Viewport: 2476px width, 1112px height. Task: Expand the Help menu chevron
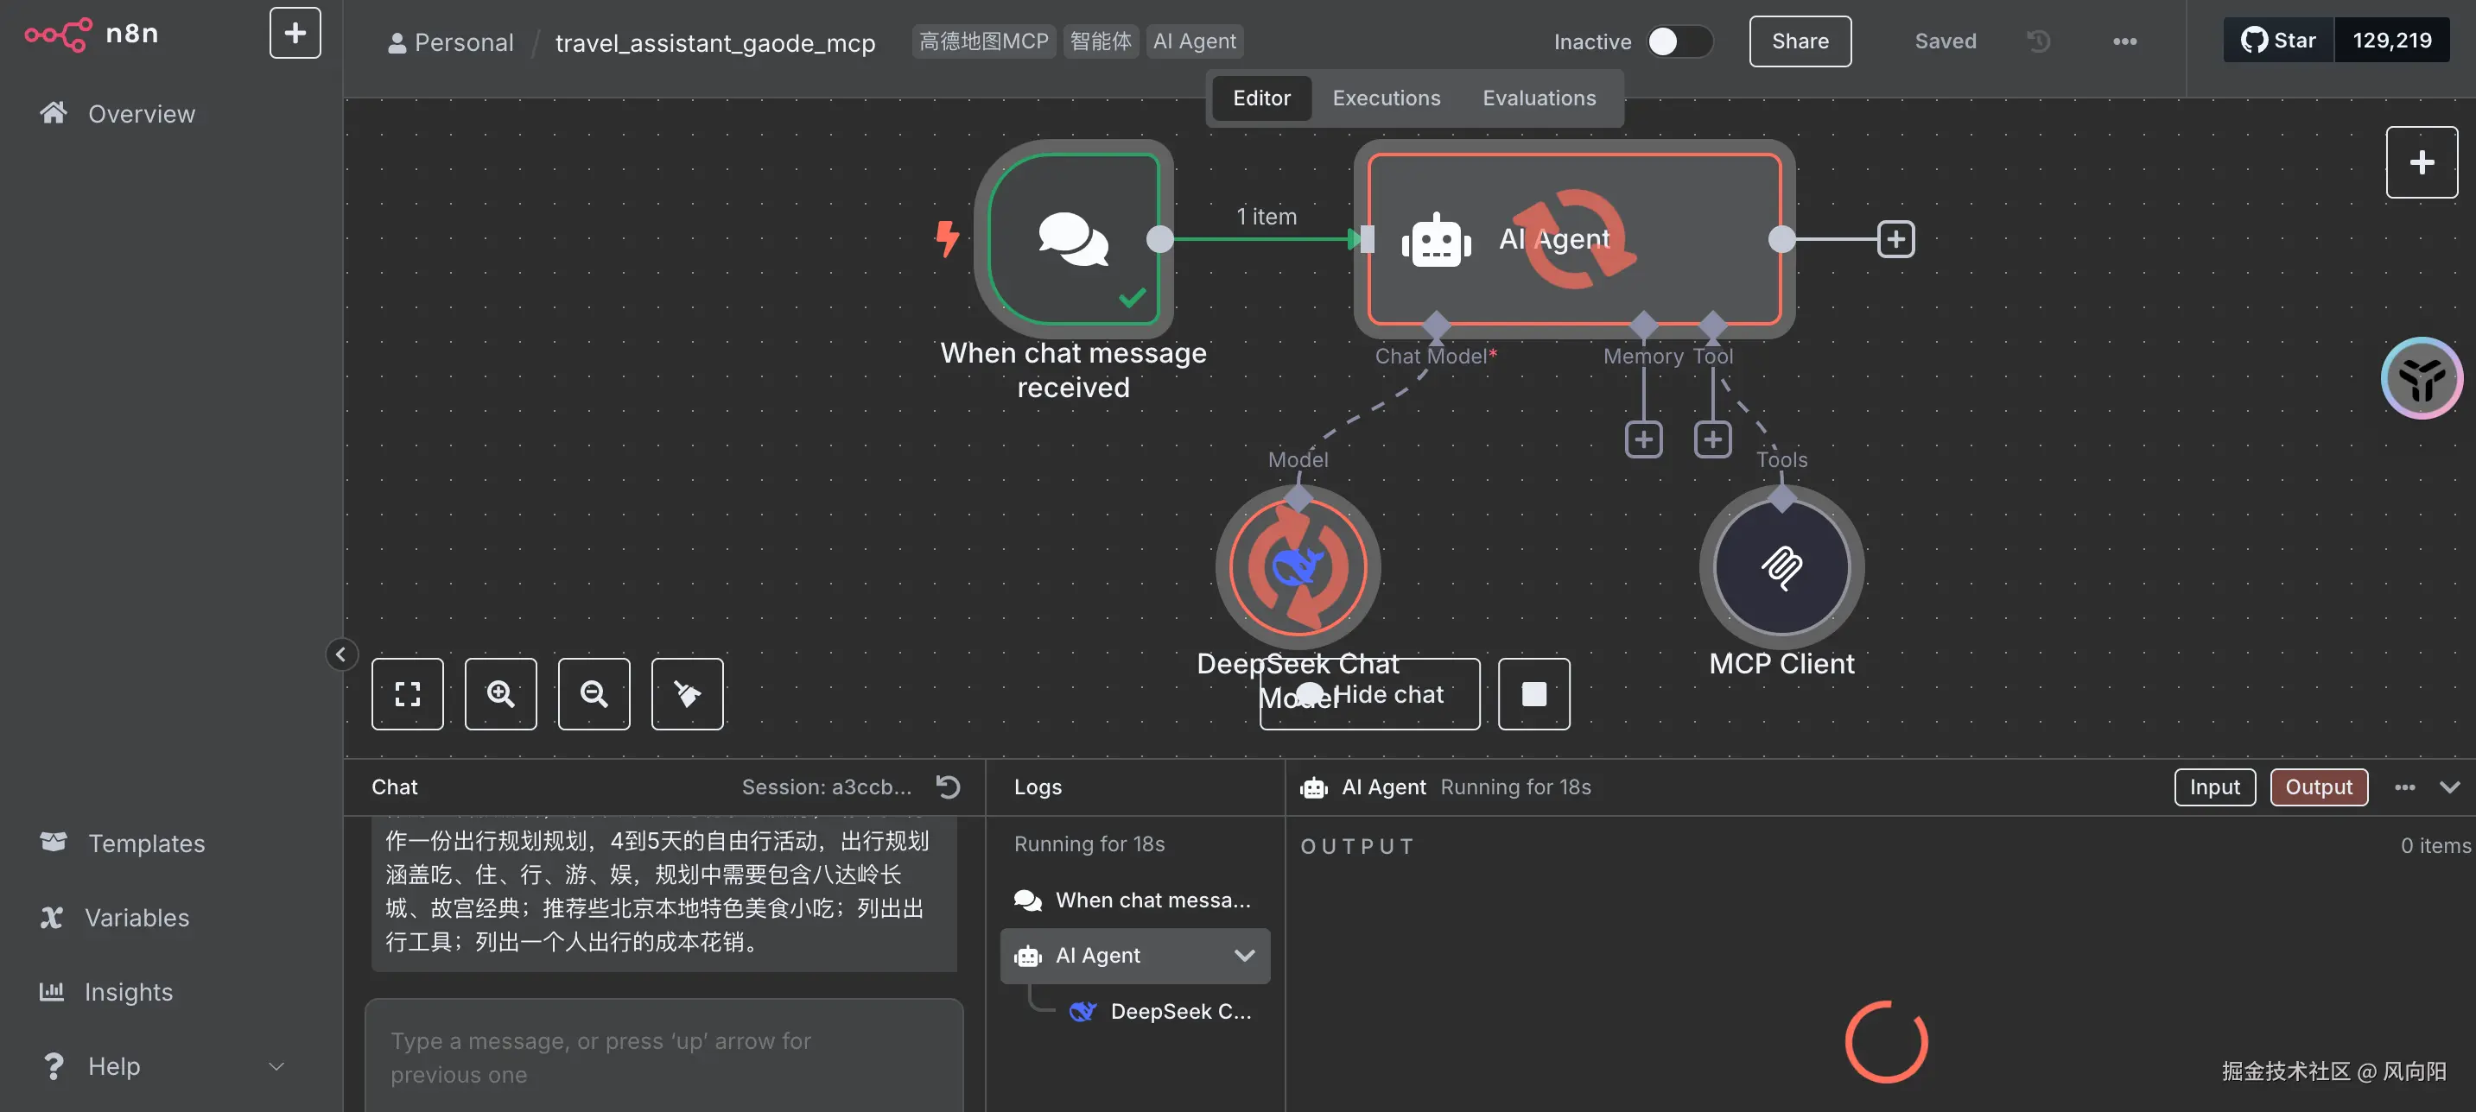[x=276, y=1066]
